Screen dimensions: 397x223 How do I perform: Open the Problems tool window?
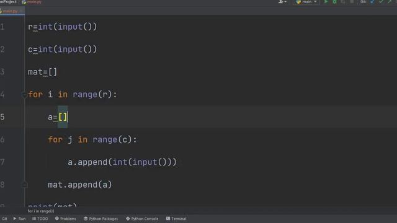click(66, 219)
